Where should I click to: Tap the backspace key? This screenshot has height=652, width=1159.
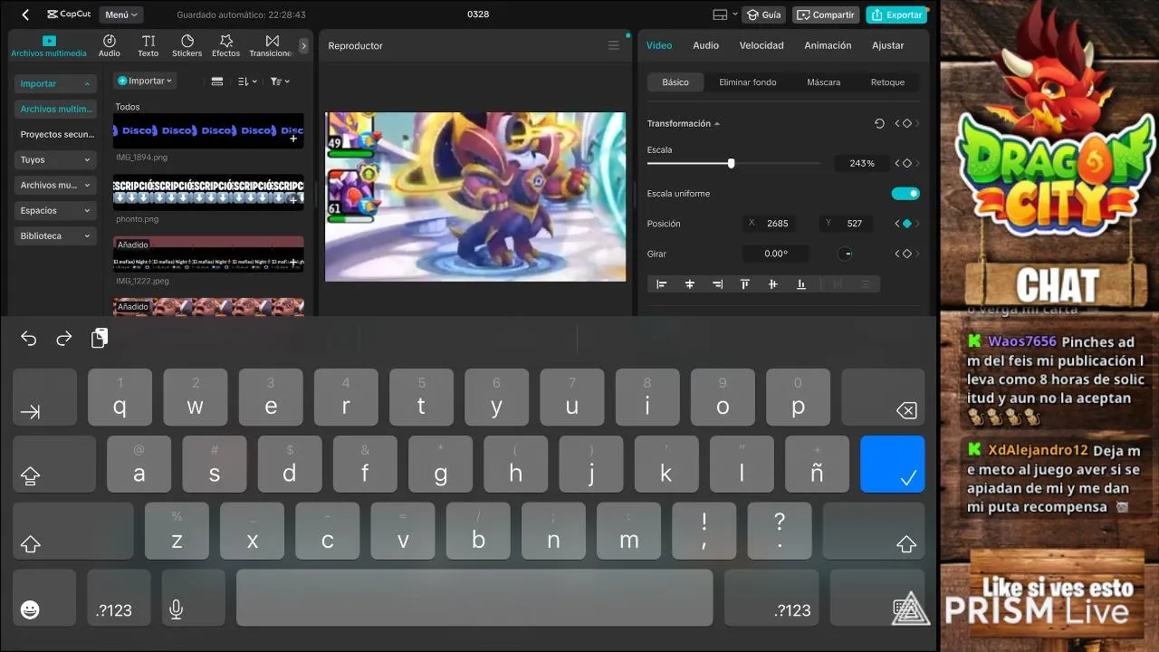(x=883, y=398)
